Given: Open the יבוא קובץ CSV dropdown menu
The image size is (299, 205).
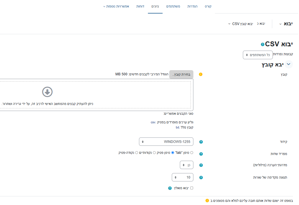Looking at the screenshot, I should coord(241,24).
